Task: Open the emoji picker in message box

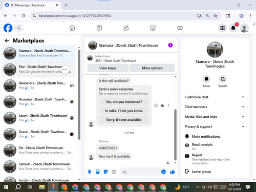Action: click(163, 172)
